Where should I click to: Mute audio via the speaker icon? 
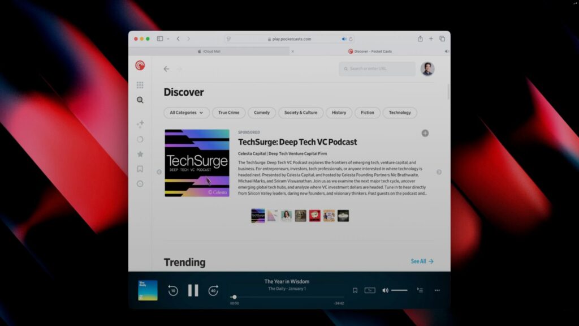385,290
